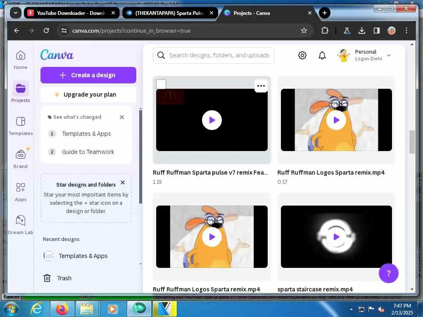Open Projects in Canva sidebar
Image resolution: width=423 pixels, height=317 pixels.
pyautogui.click(x=21, y=92)
